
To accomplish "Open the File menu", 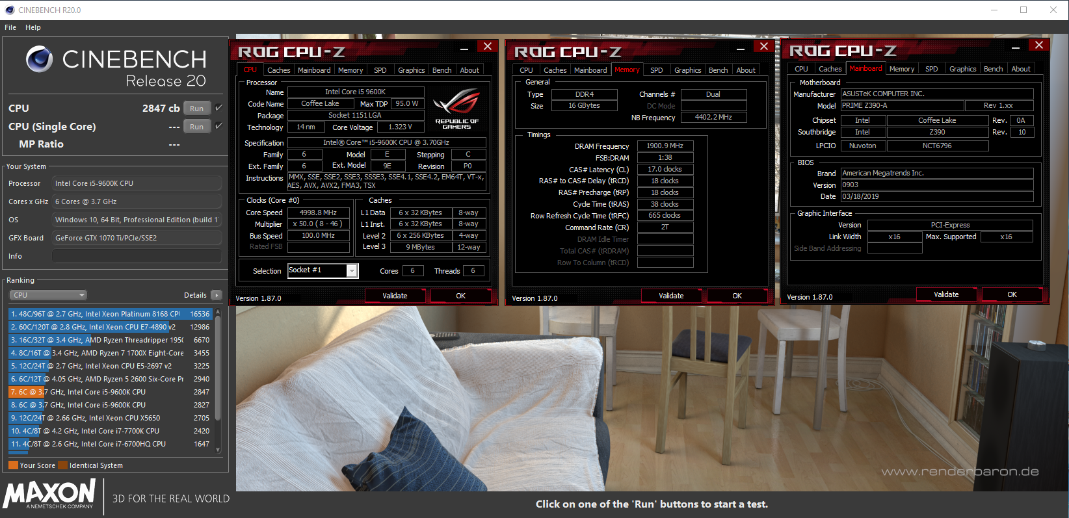I will click(10, 27).
